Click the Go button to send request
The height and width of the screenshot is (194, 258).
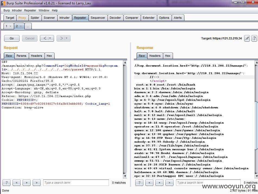click(12, 38)
